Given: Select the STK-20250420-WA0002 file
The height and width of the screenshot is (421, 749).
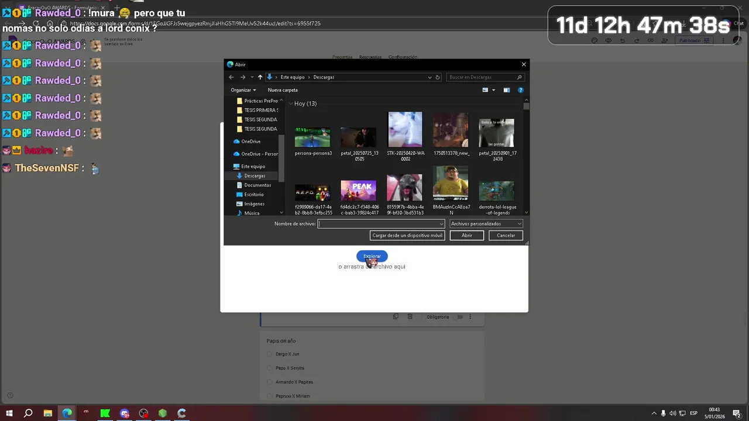Looking at the screenshot, I should [x=405, y=137].
